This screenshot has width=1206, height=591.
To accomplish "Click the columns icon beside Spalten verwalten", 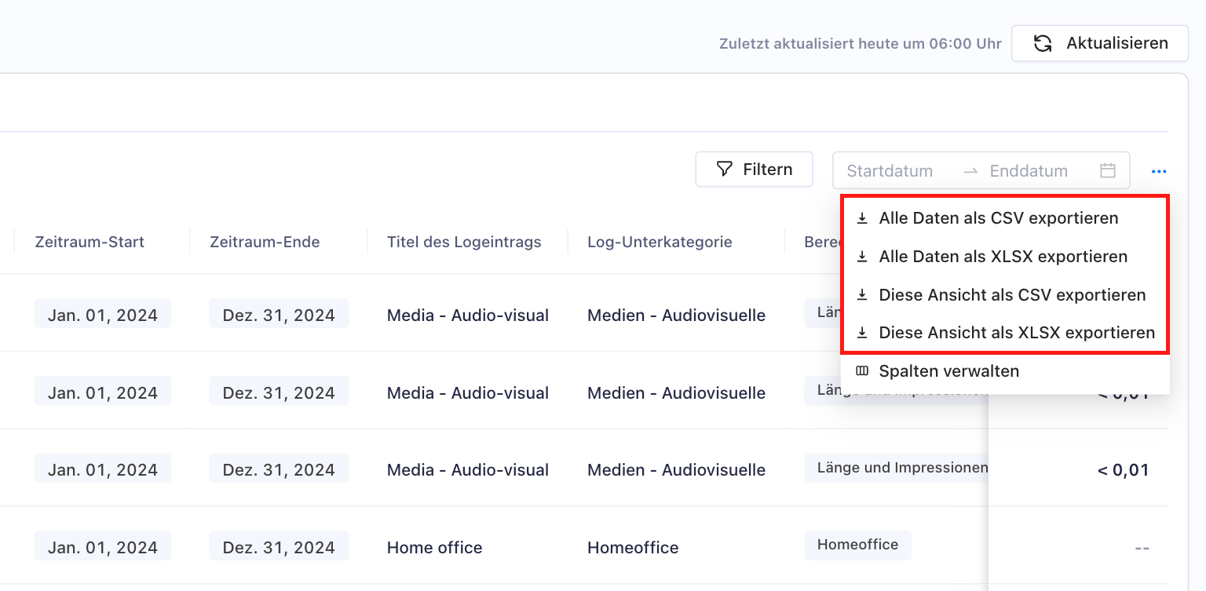I will (x=862, y=371).
